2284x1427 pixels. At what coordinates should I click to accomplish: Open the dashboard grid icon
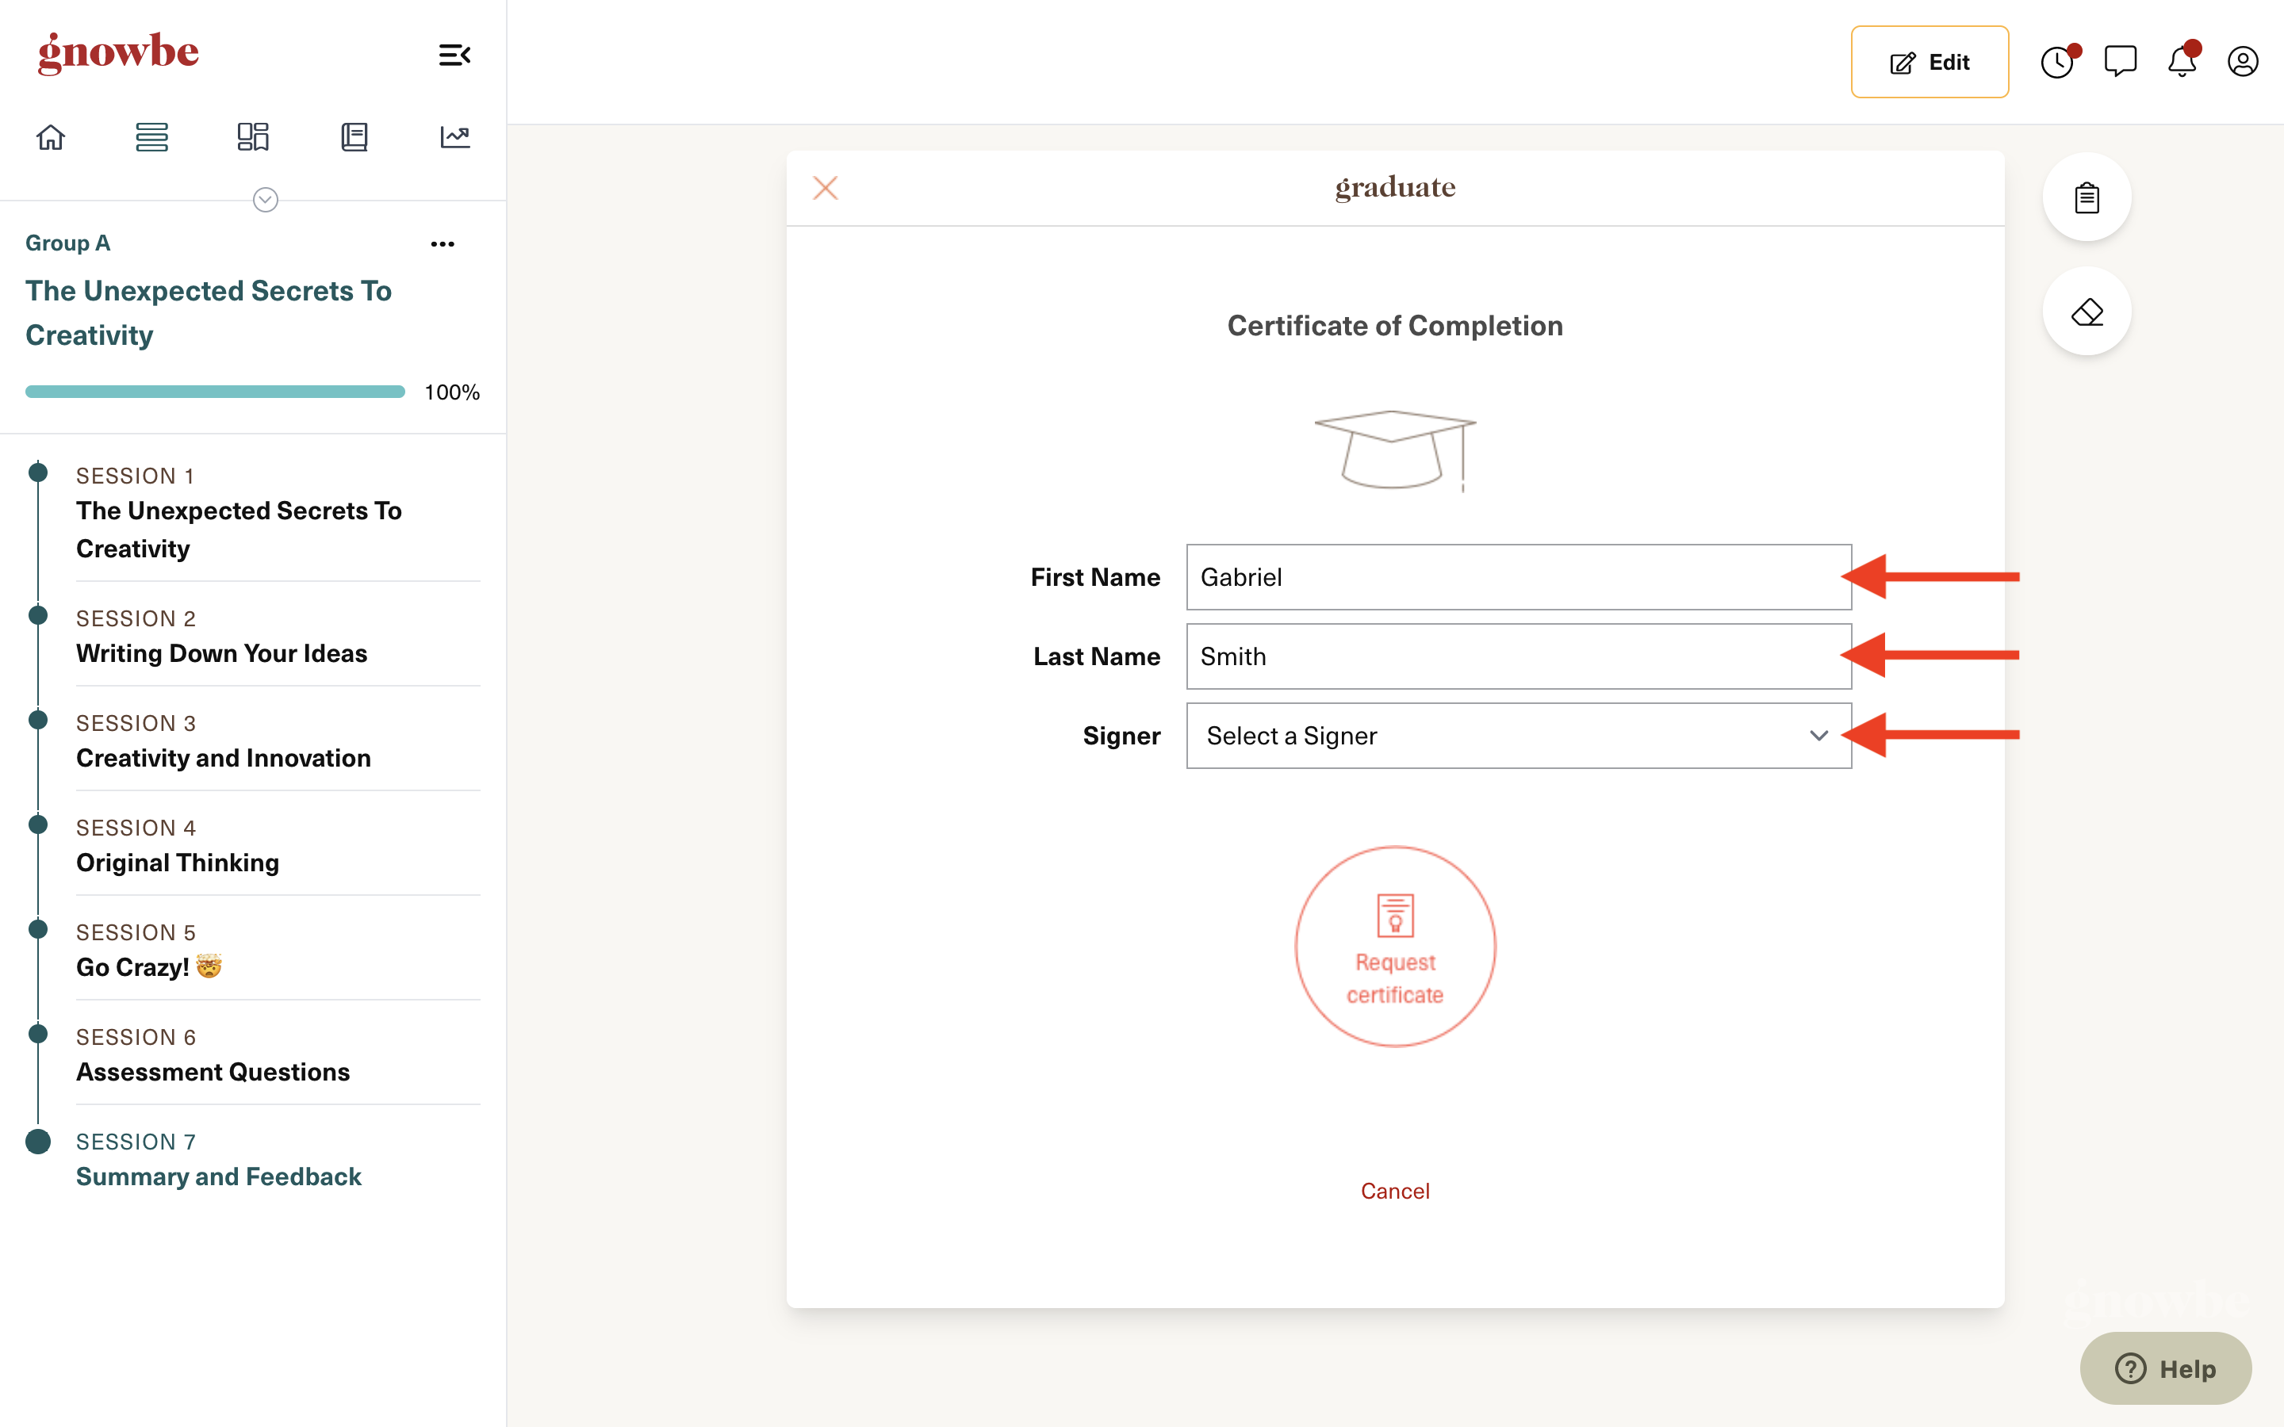pyautogui.click(x=253, y=137)
